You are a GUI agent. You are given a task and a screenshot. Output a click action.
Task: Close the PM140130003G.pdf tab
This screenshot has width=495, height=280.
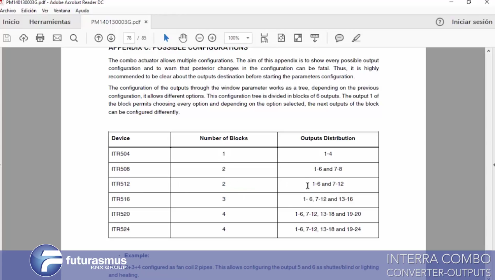coord(146,22)
